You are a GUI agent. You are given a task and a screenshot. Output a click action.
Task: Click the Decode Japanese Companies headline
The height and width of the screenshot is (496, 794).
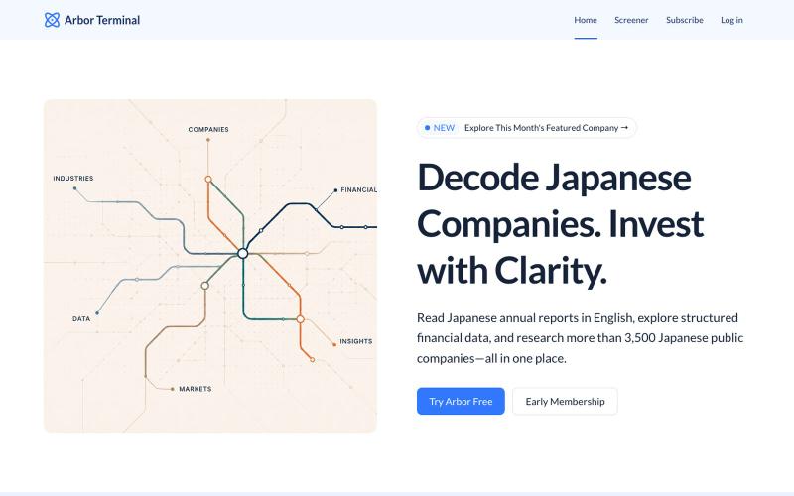(x=561, y=224)
